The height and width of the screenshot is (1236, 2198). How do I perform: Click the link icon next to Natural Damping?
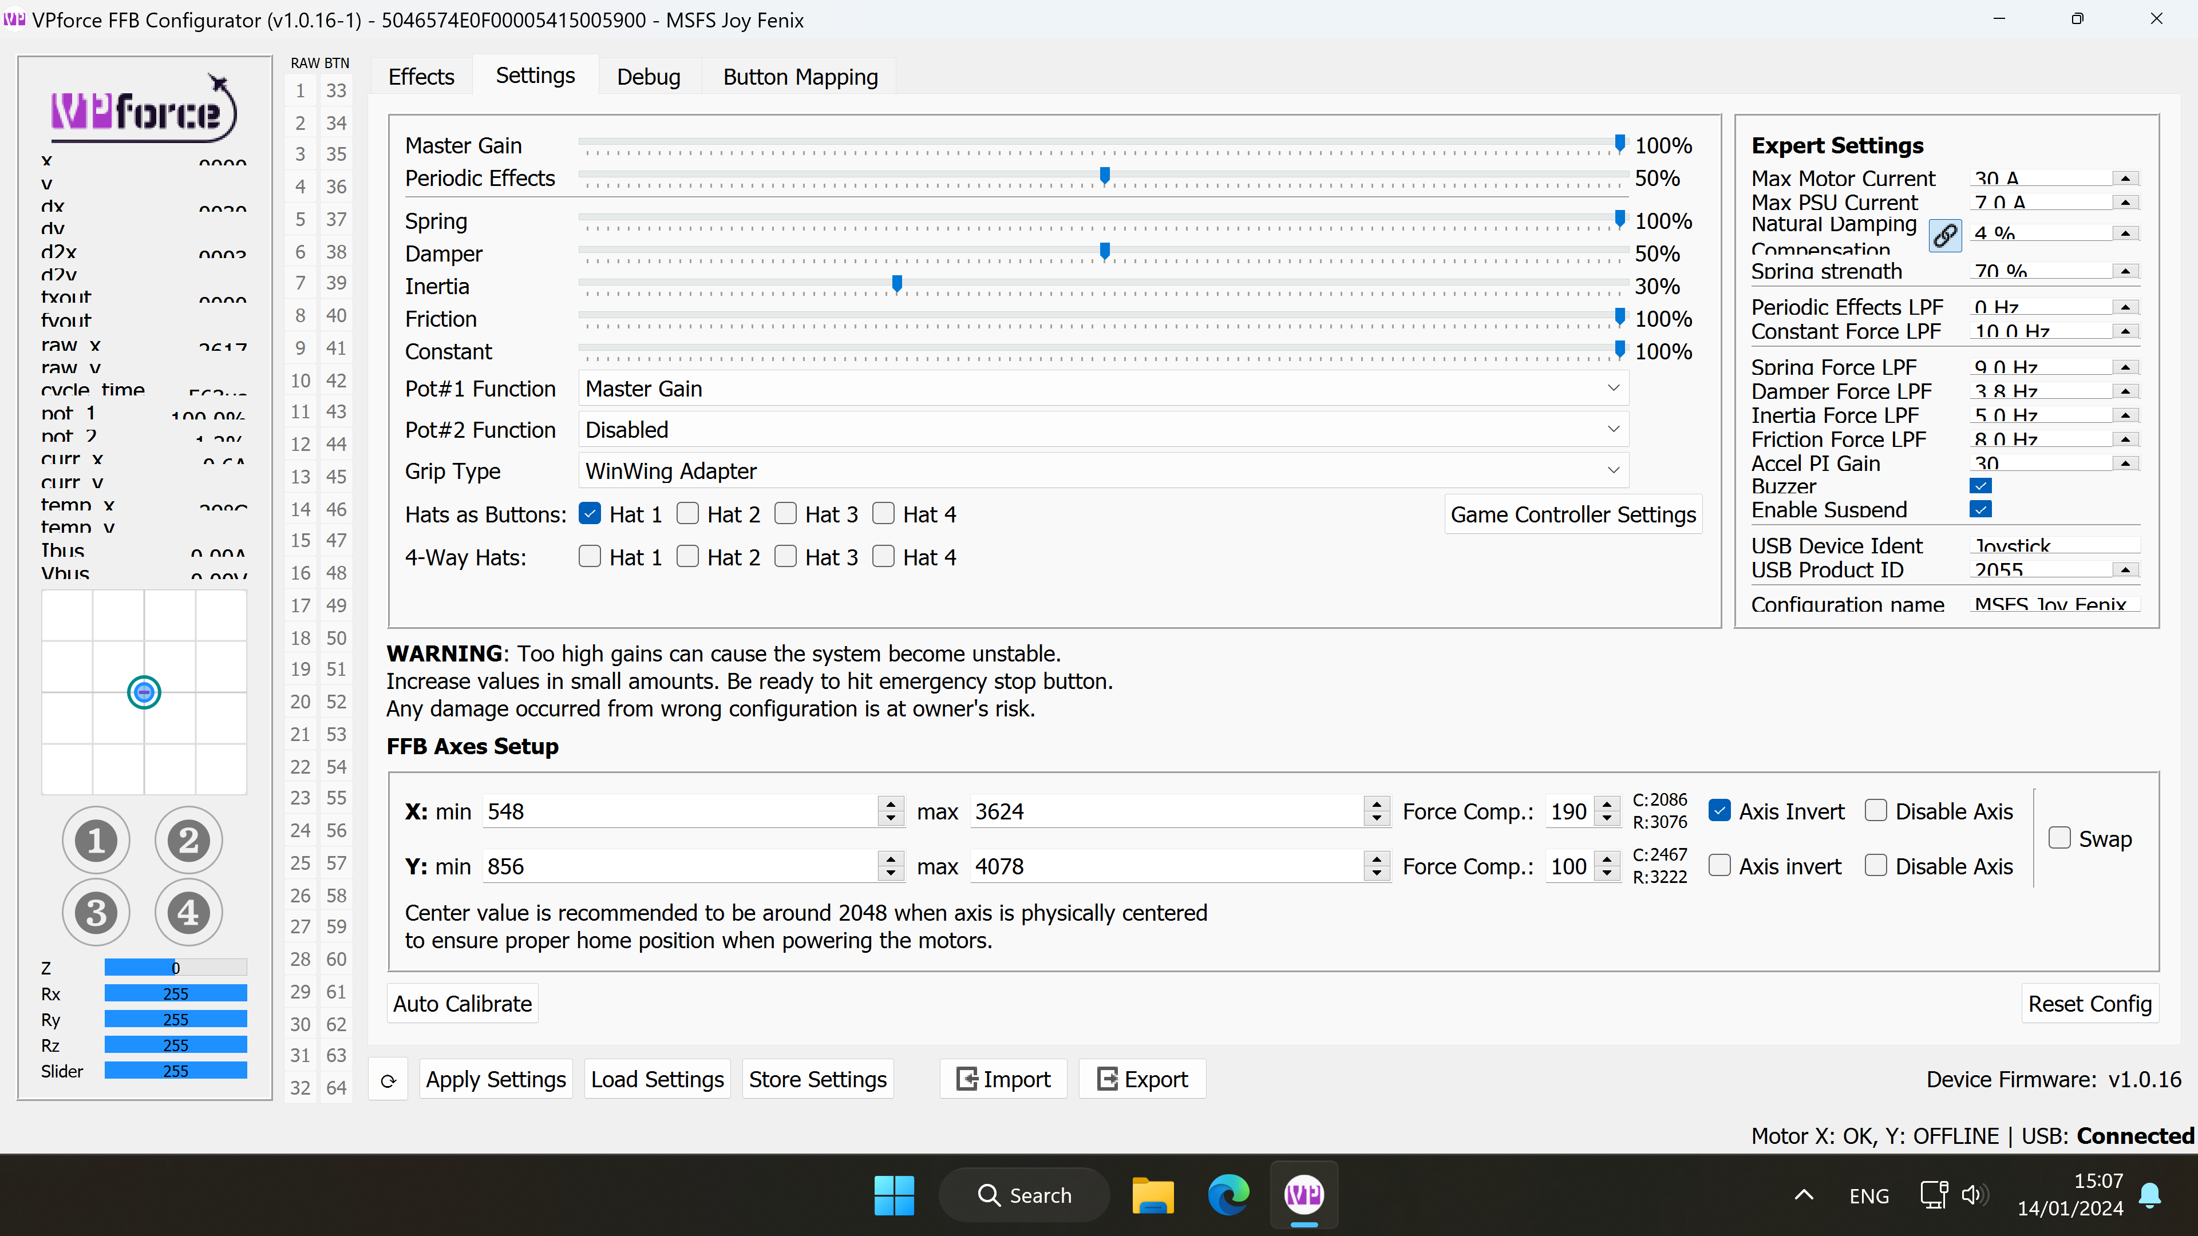click(1946, 235)
